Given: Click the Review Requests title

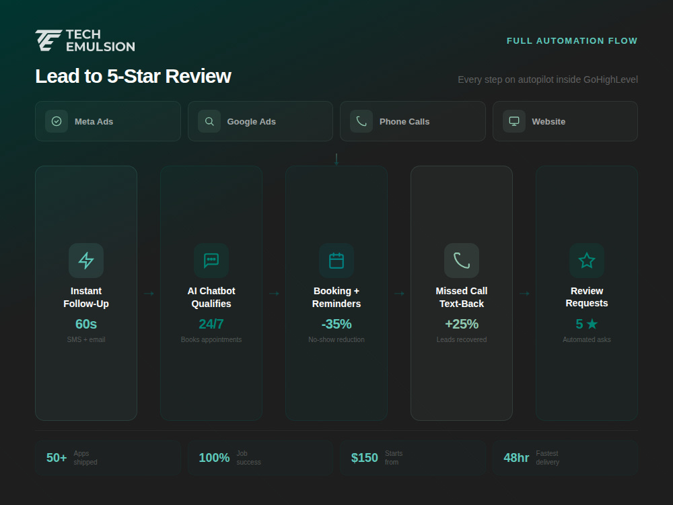Looking at the screenshot, I should tap(587, 297).
